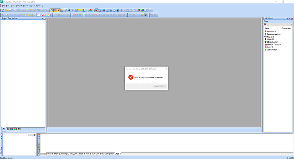Click the X button in bottom-left panel toolbar
Viewport: 294px width, 159px height.
[35, 135]
